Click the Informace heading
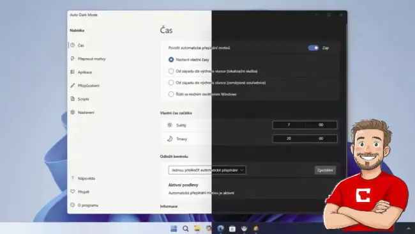415x234 pixels. point(169,206)
